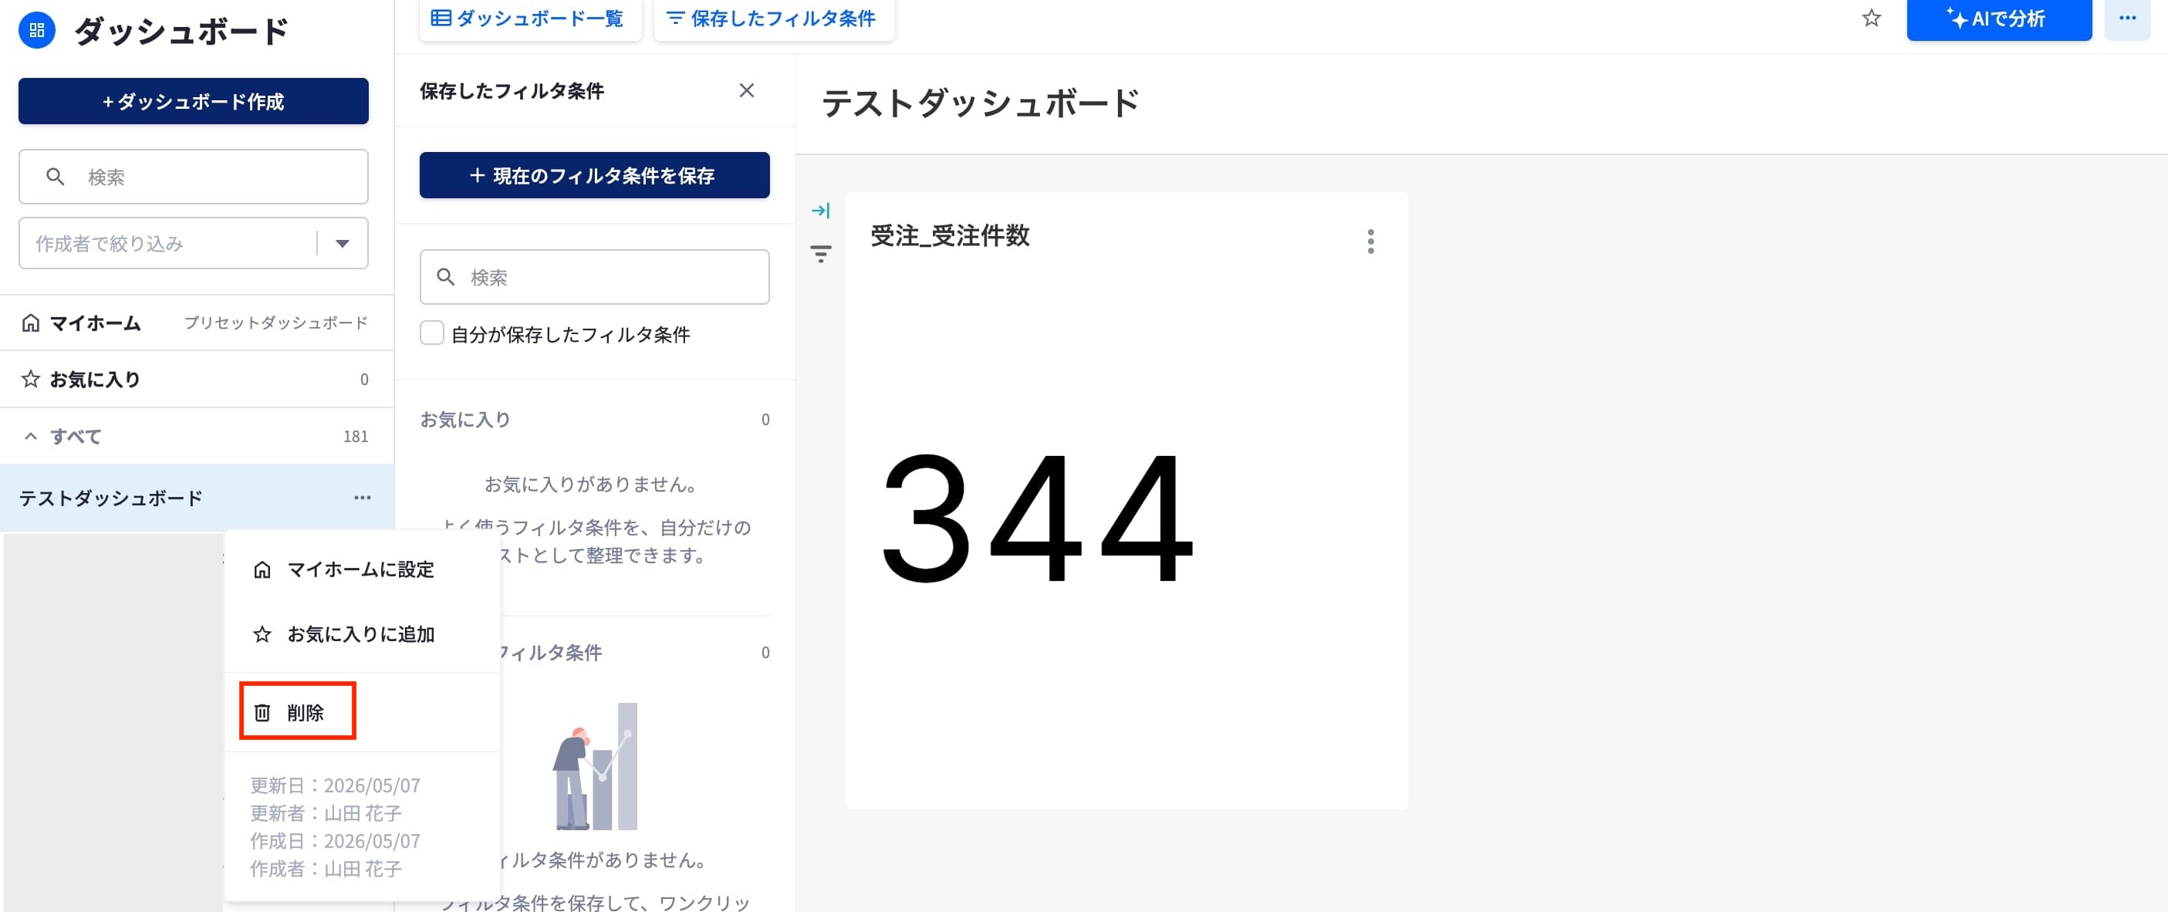Image resolution: width=2168 pixels, height=912 pixels.
Task: Click the magnifier in filter panel search
Action: click(x=445, y=277)
